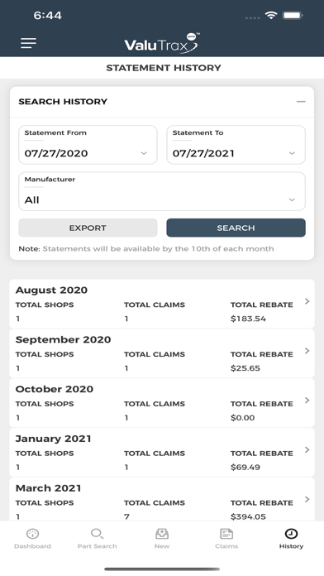This screenshot has width=324, height=576.
Task: Collapse the Search History panel
Action: pyautogui.click(x=301, y=102)
